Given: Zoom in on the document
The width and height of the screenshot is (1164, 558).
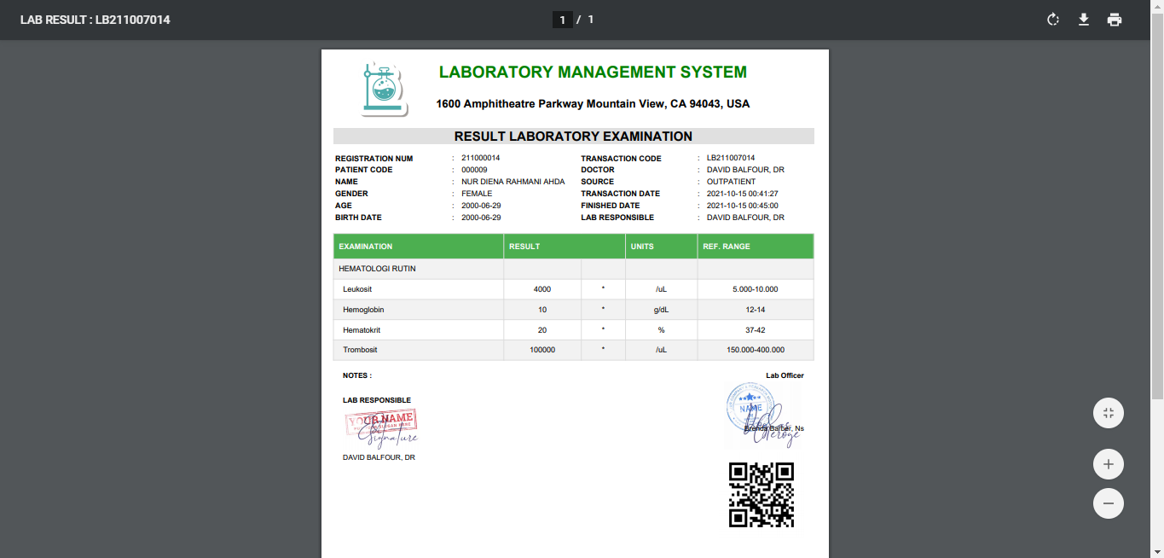Looking at the screenshot, I should tap(1108, 463).
